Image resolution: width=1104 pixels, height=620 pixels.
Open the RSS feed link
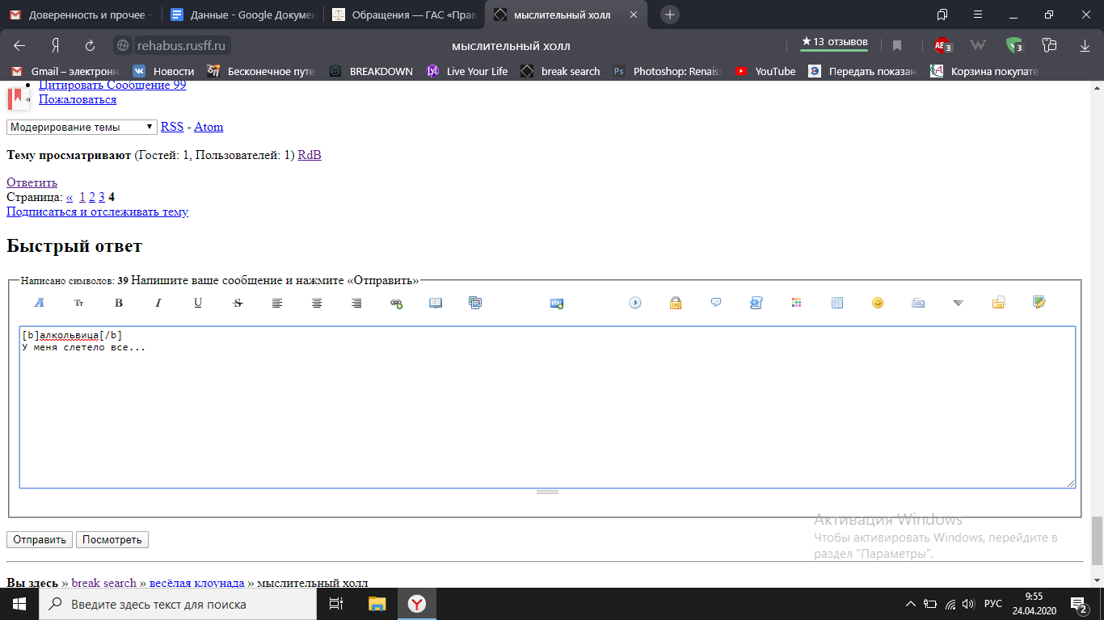(x=172, y=127)
